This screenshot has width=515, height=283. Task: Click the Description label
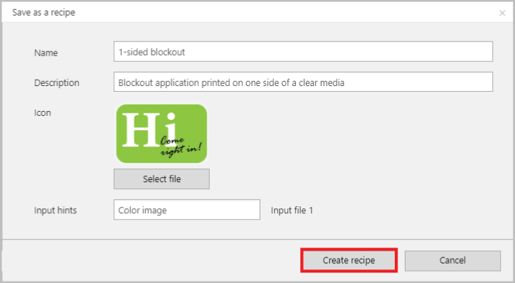click(x=57, y=82)
